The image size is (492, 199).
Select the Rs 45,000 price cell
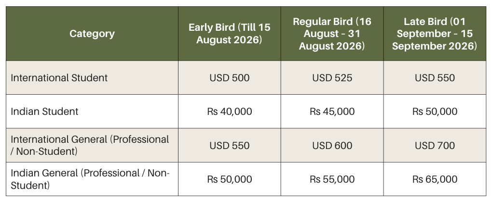tap(332, 112)
